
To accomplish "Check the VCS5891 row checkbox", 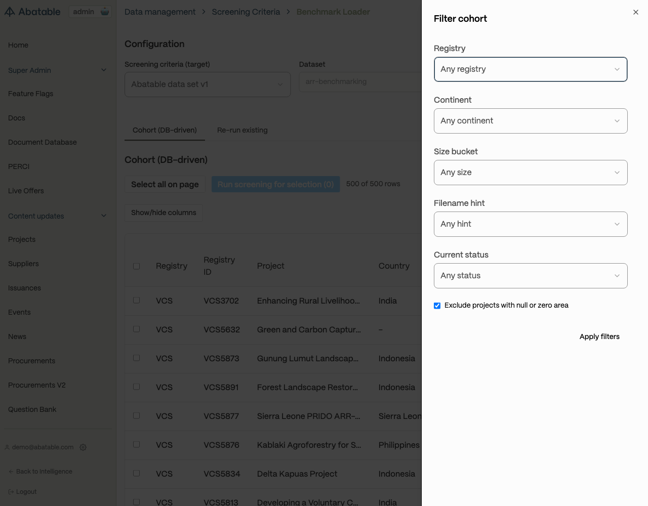I will tap(136, 387).
